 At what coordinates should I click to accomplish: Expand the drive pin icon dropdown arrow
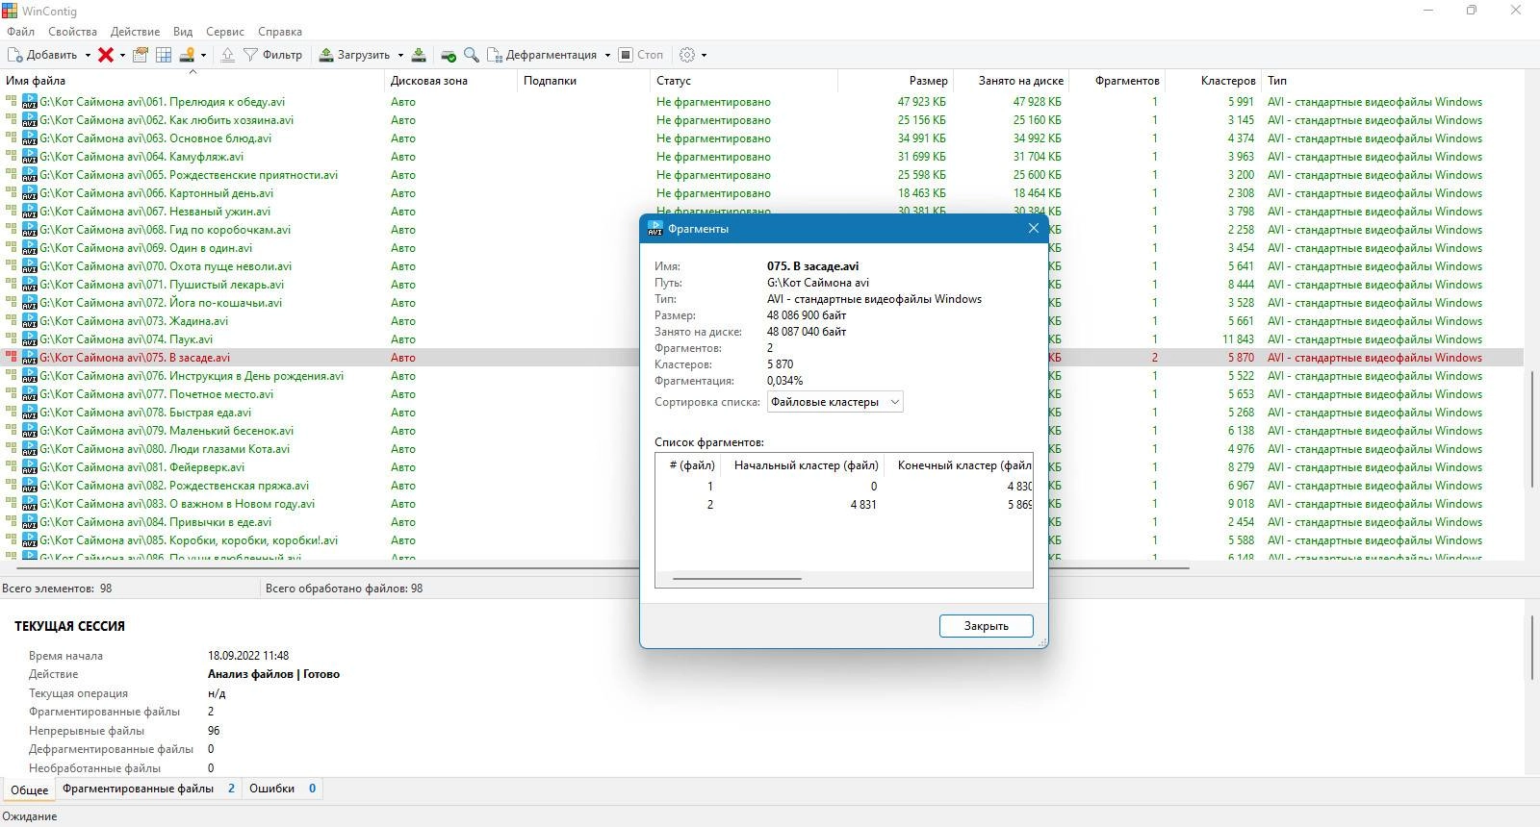click(203, 55)
